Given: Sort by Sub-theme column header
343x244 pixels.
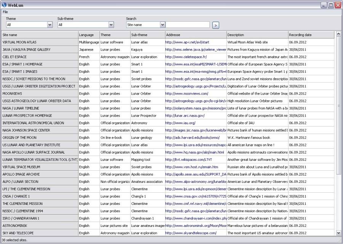Looking at the screenshot, I should [x=147, y=35].
